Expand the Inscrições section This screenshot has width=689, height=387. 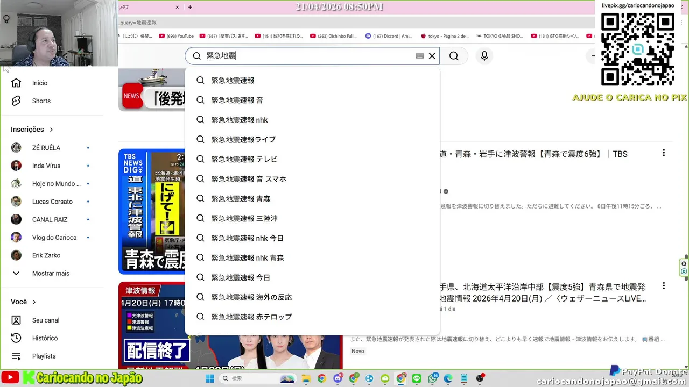point(32,130)
